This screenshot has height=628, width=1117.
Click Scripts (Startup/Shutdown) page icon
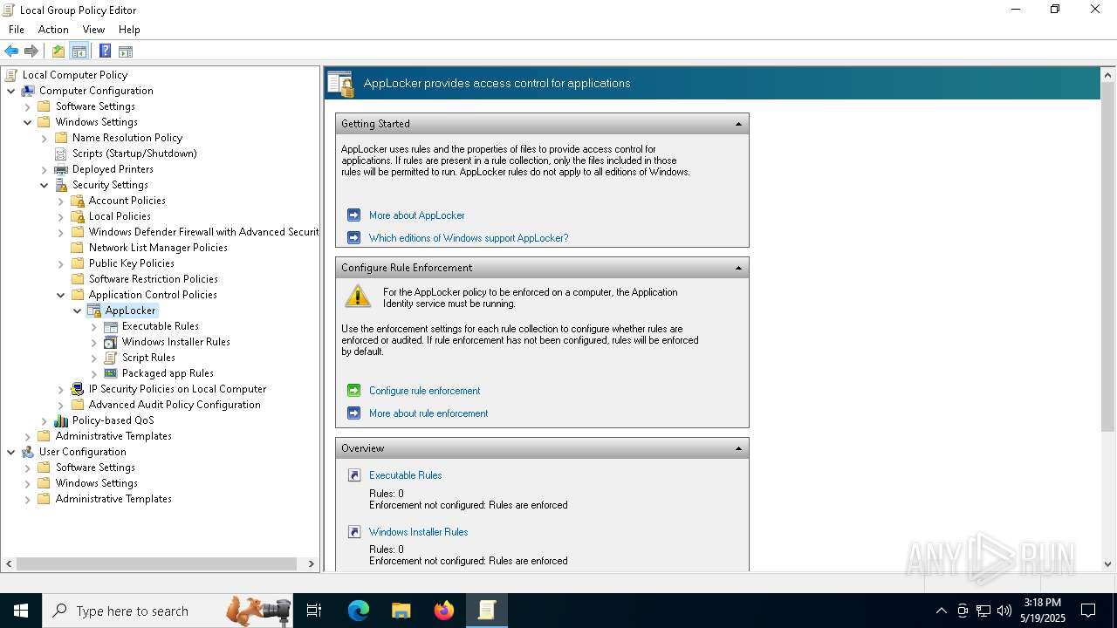tap(61, 154)
